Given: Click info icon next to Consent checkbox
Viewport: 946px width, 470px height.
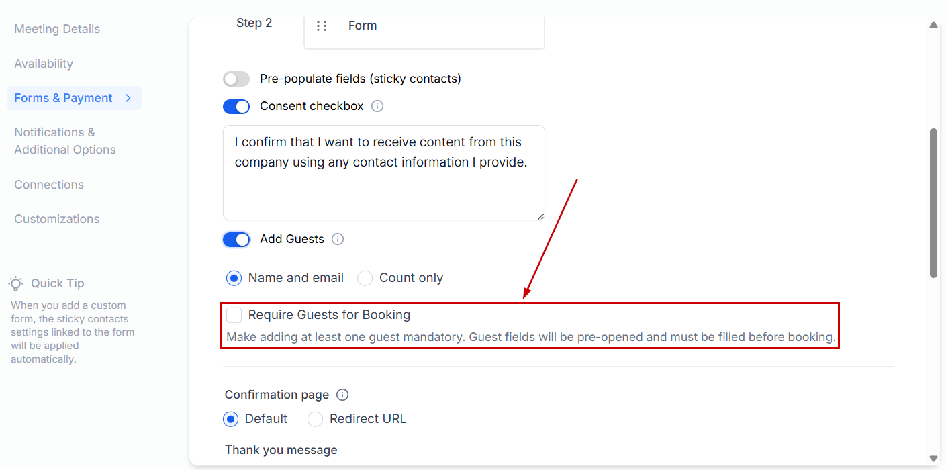Looking at the screenshot, I should [x=377, y=106].
